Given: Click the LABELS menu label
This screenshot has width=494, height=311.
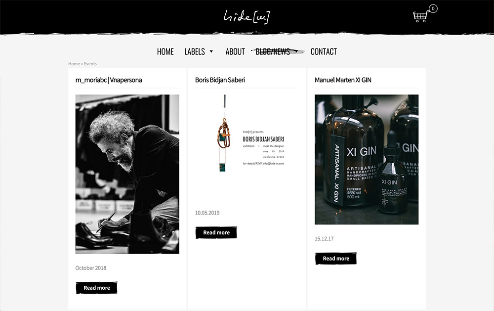Looking at the screenshot, I should coord(194,51).
